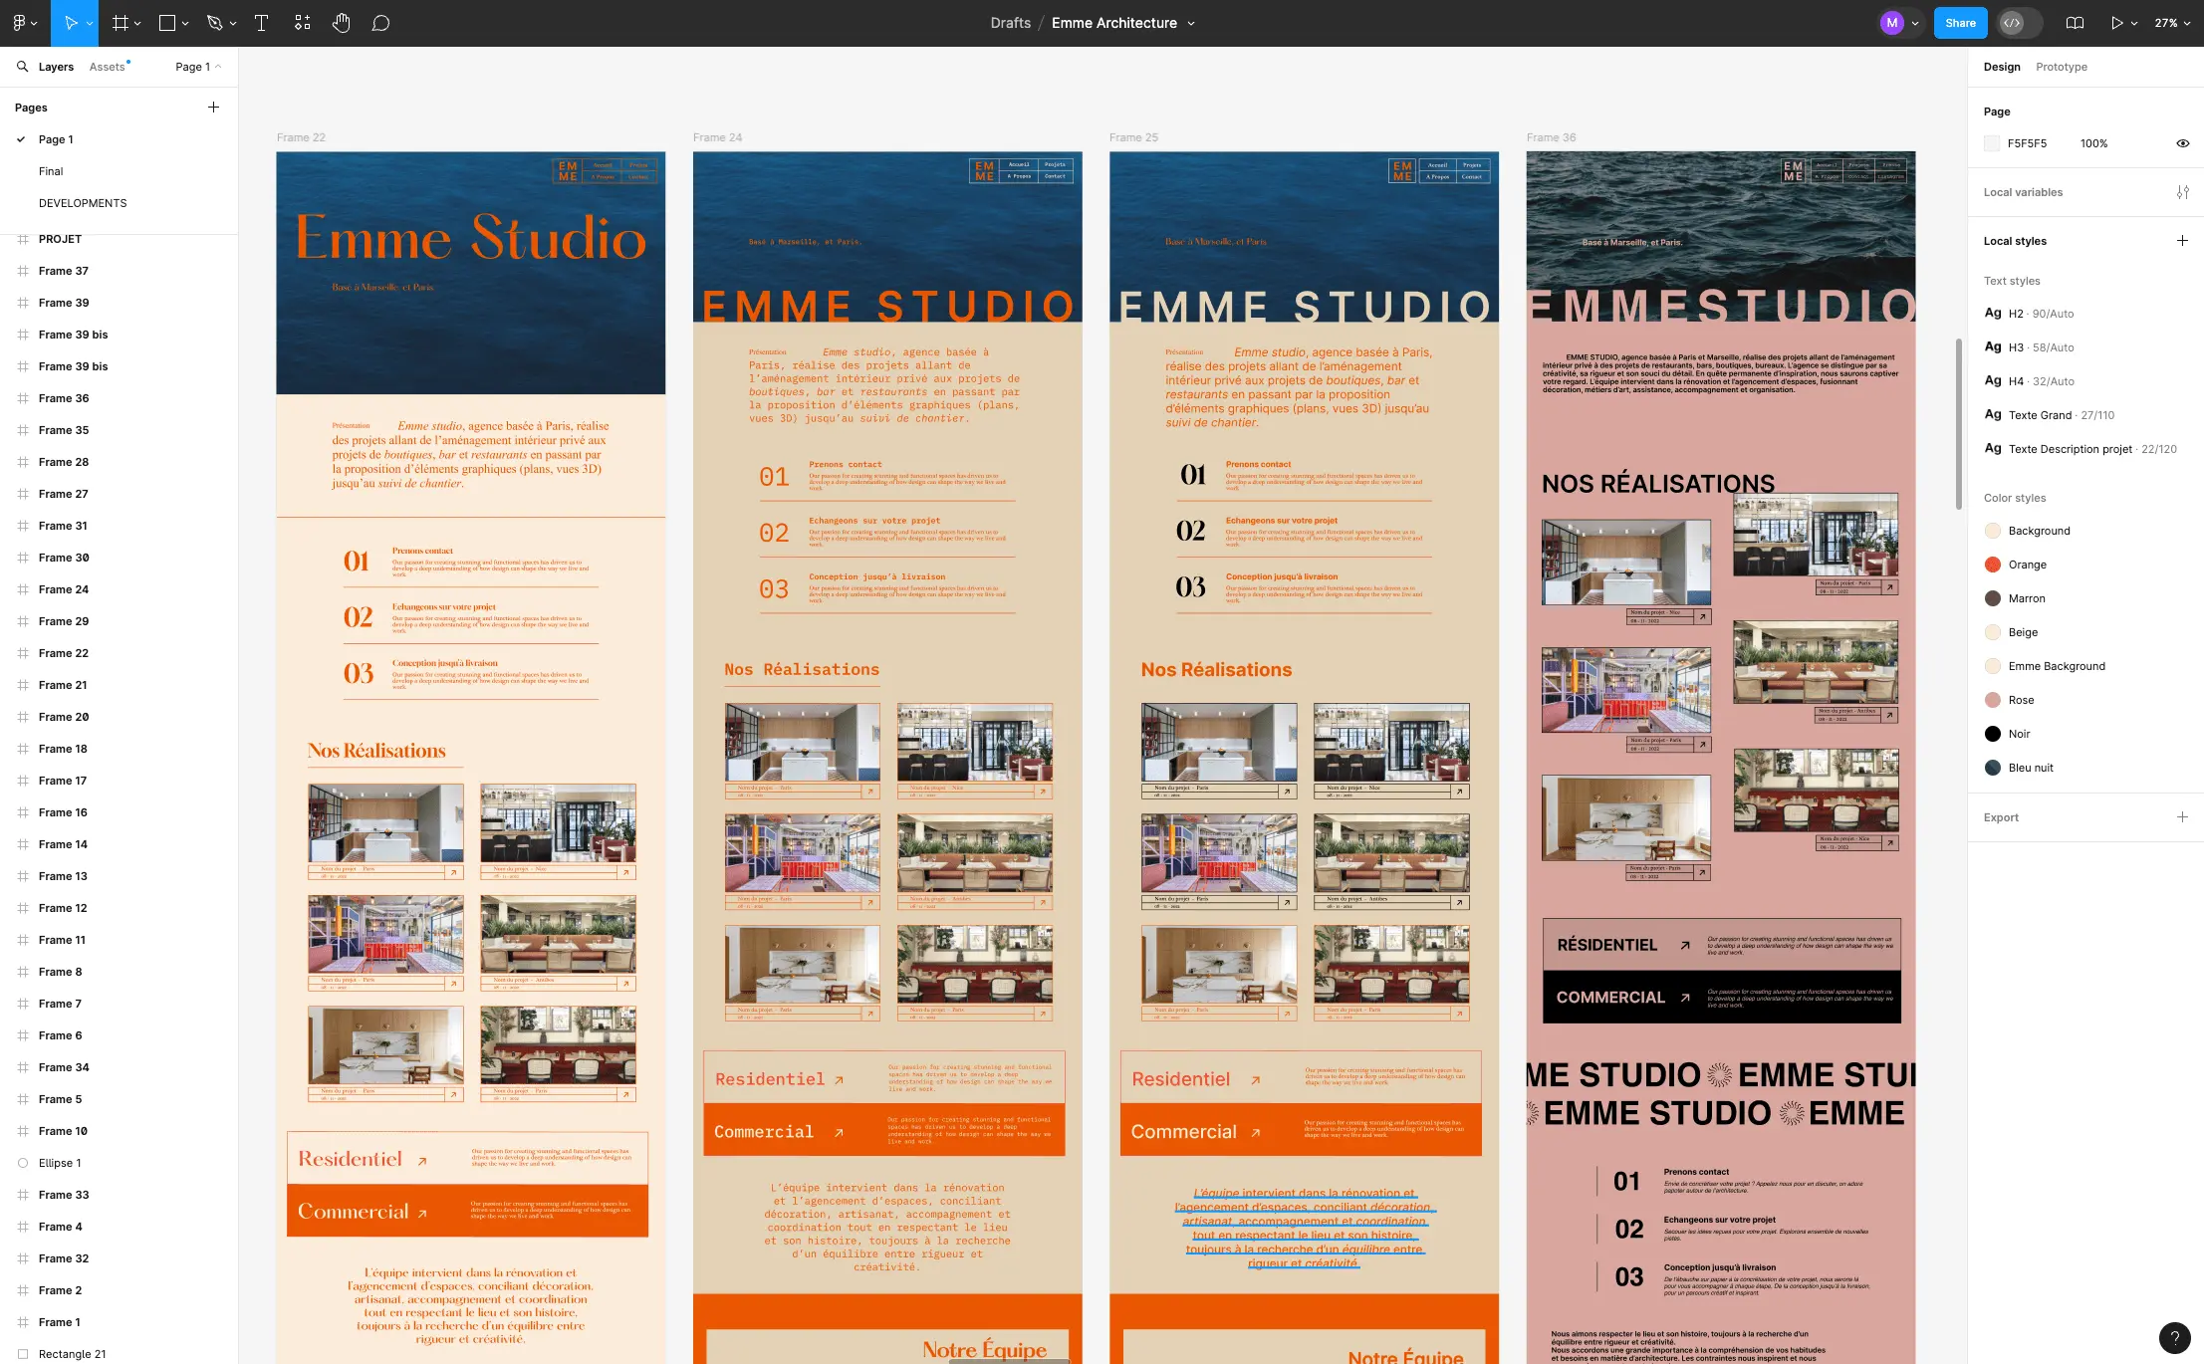2204x1364 pixels.
Task: Click the page background F5F5F5 swatch
Action: point(1992,143)
